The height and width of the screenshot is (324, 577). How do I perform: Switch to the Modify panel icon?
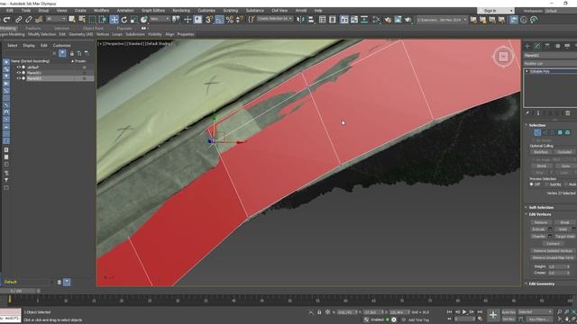tap(537, 46)
